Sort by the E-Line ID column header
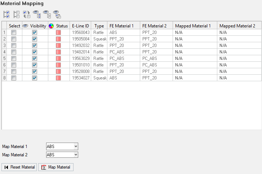 tap(80, 26)
